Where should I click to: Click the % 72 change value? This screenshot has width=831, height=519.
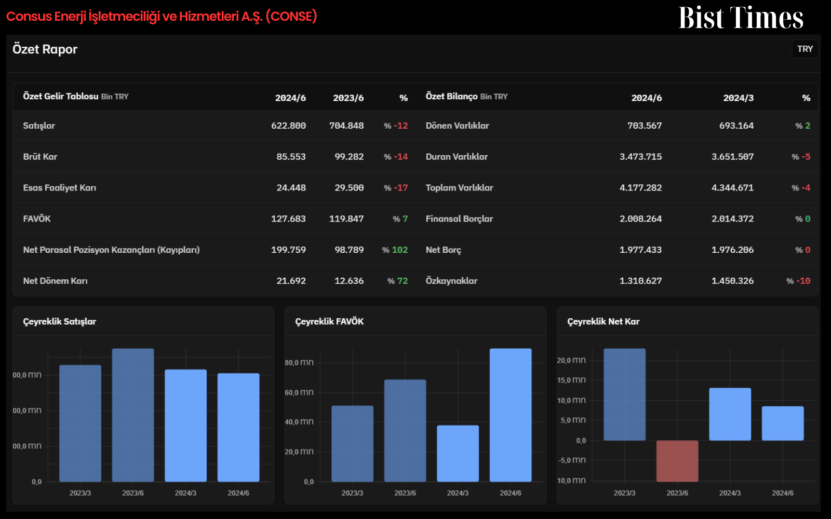click(x=397, y=281)
